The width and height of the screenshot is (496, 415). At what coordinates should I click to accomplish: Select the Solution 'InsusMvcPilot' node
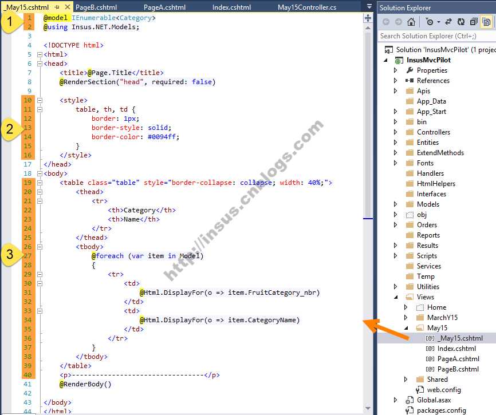[x=440, y=50]
